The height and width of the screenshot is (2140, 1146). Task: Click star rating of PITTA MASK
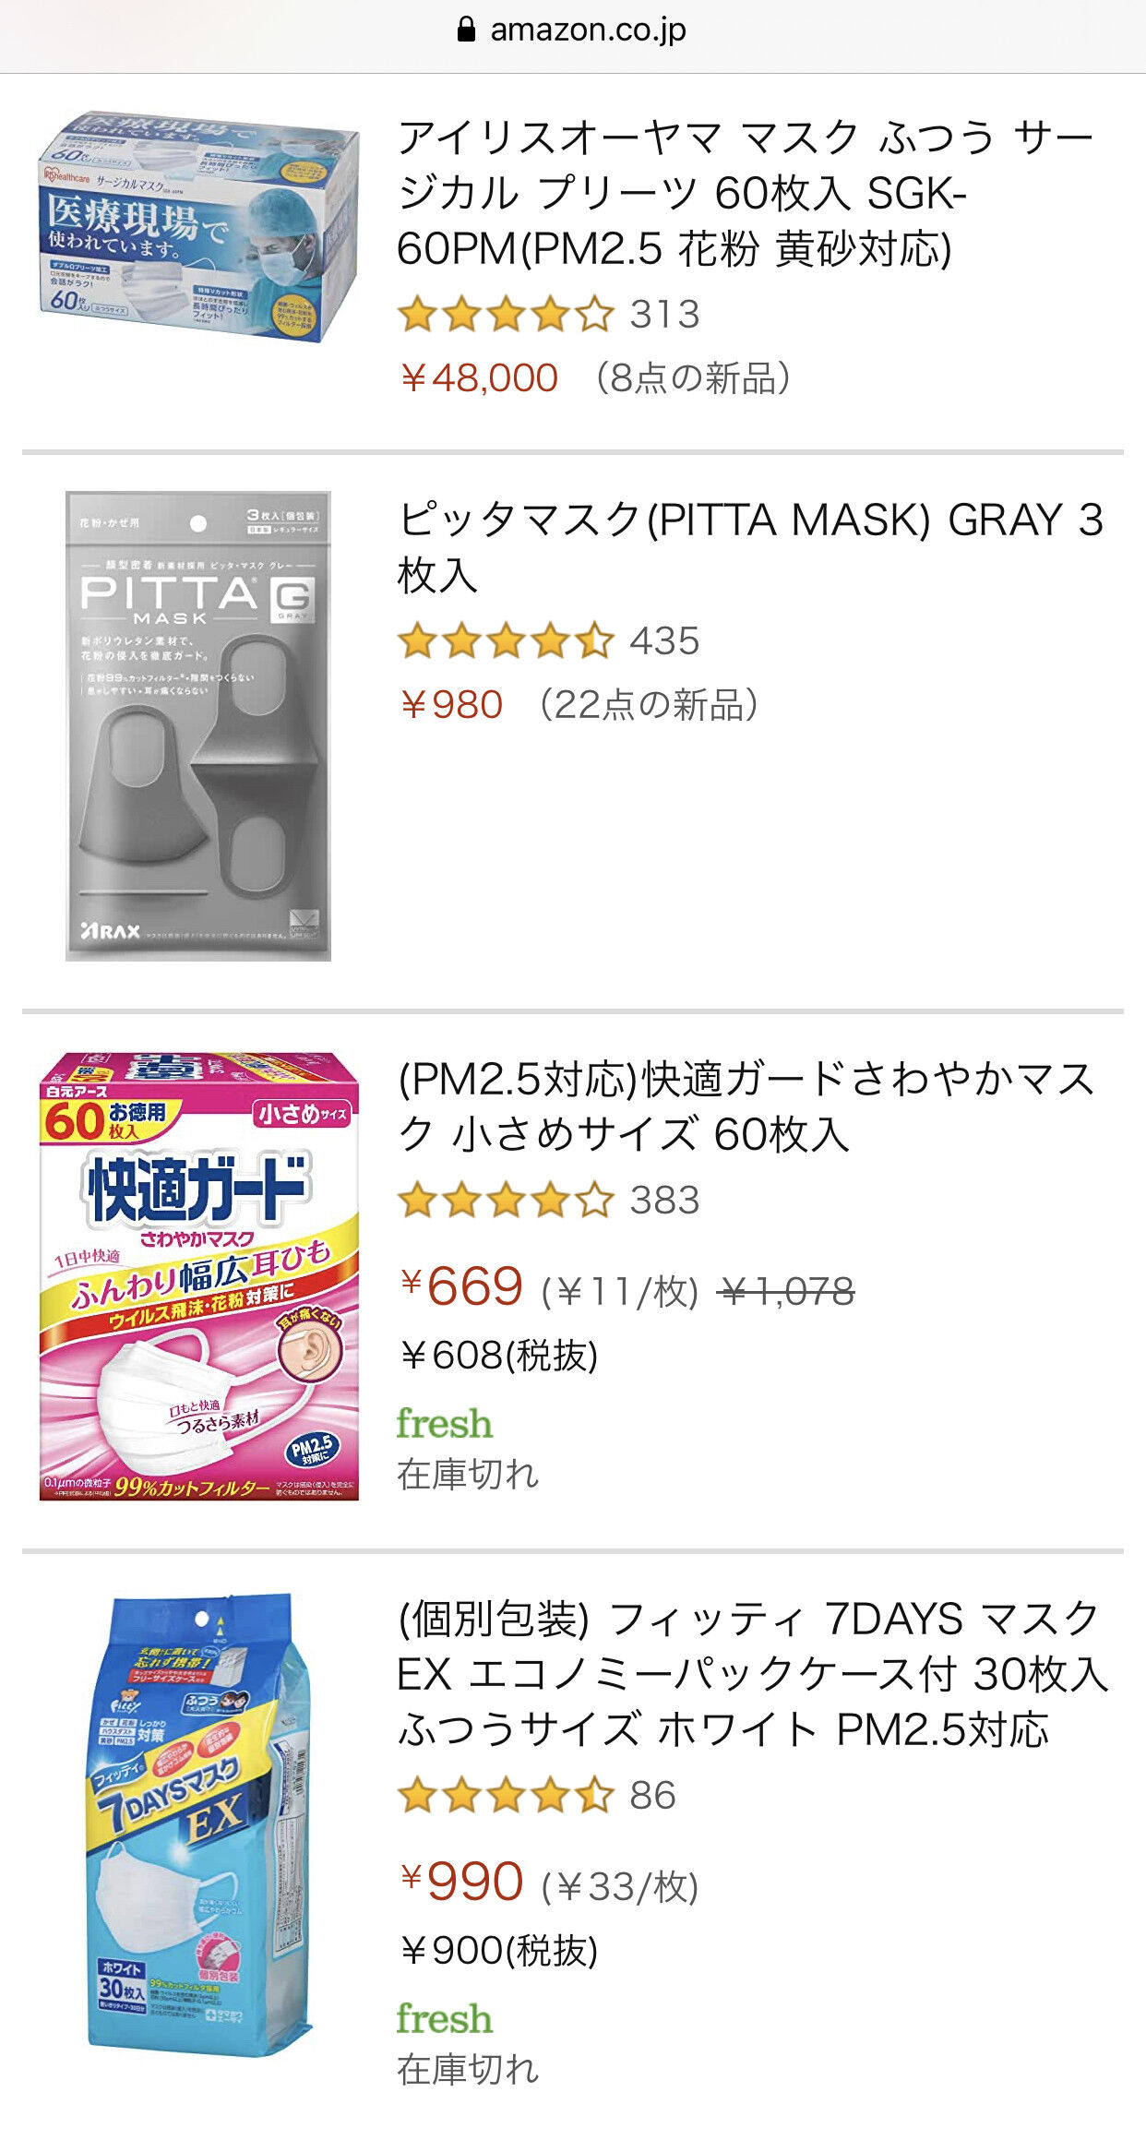click(506, 641)
